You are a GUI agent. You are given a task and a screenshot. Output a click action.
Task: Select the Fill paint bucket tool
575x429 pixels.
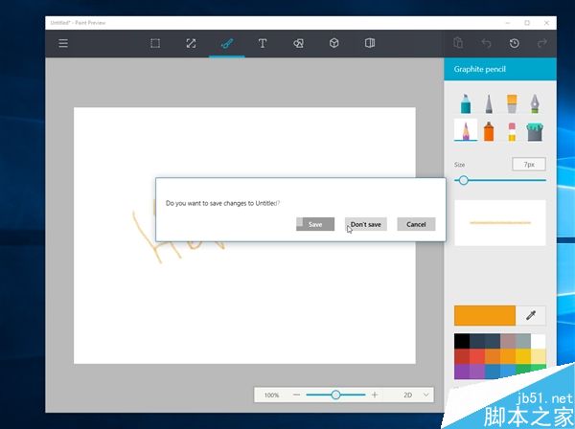point(535,132)
